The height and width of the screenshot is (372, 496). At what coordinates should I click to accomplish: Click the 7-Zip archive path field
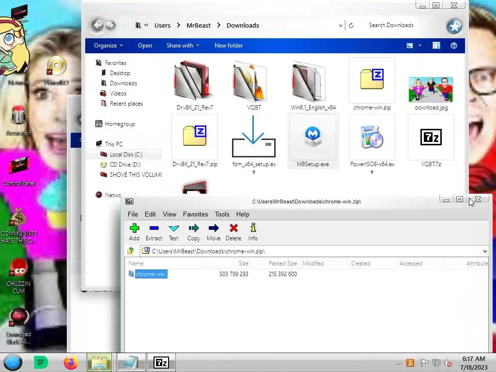pos(311,251)
